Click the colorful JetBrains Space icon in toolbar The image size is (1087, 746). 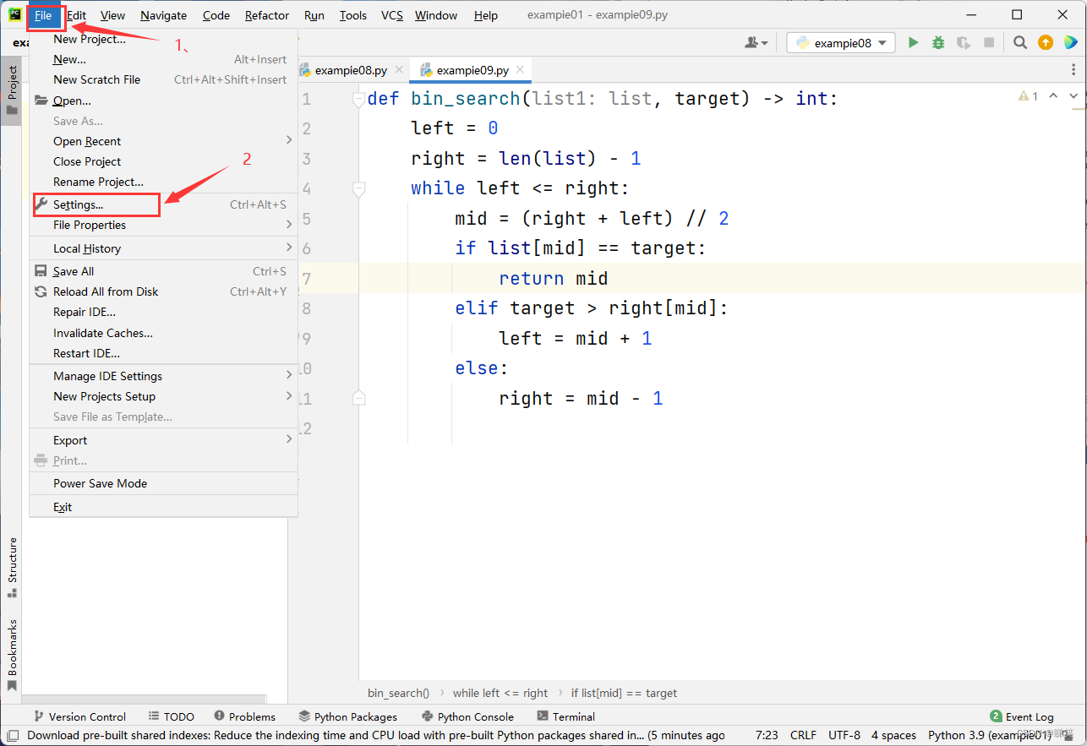coord(1070,42)
